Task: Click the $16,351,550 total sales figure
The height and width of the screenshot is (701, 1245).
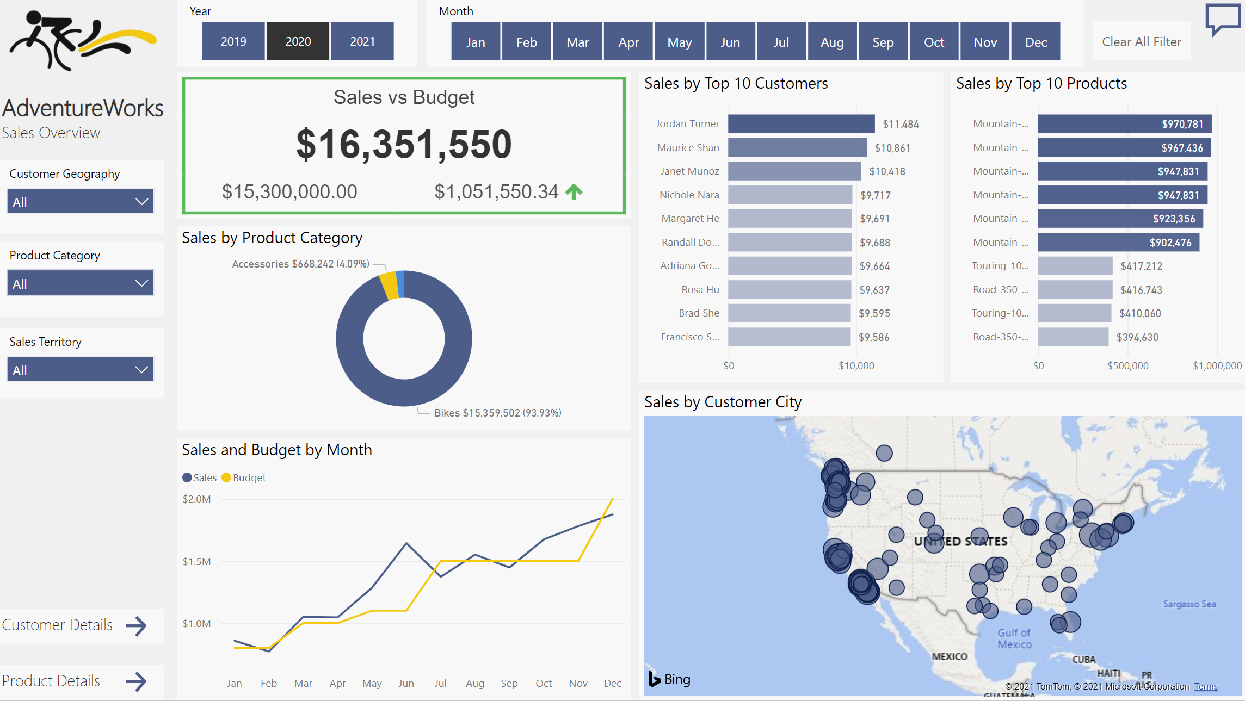Action: pyautogui.click(x=404, y=144)
